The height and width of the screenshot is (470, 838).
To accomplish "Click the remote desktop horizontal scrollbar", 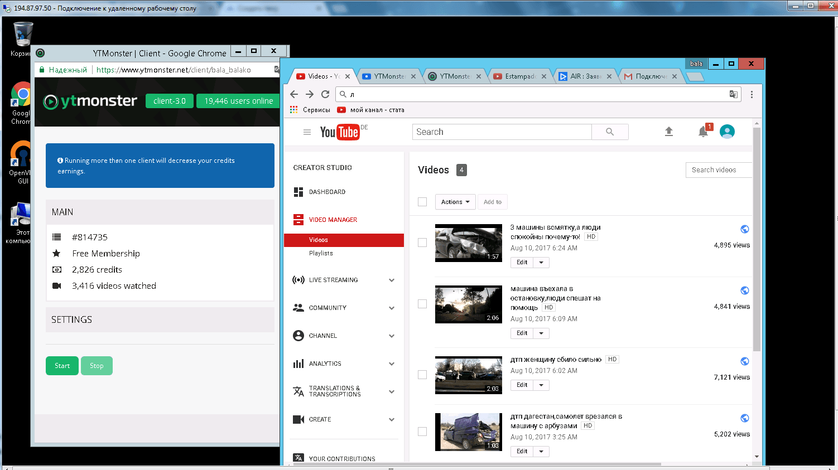I will [x=391, y=468].
